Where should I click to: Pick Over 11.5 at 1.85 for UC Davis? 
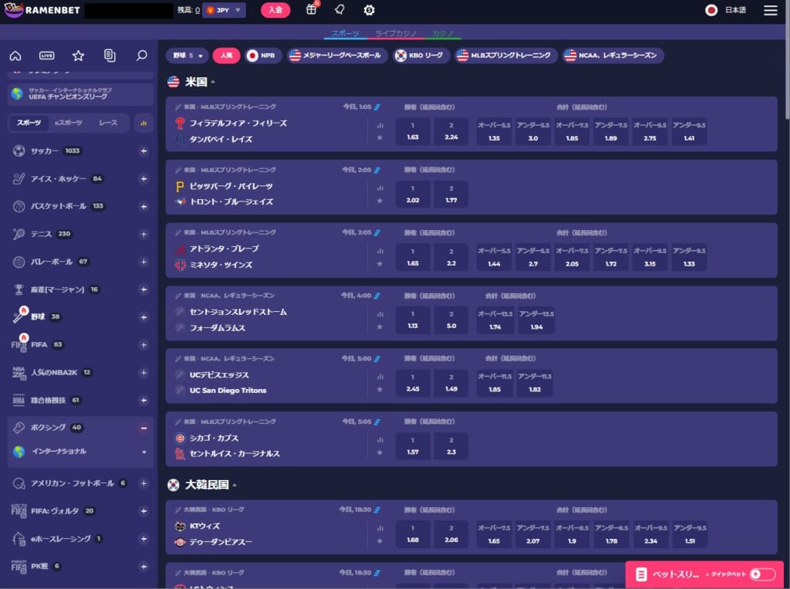pos(495,383)
